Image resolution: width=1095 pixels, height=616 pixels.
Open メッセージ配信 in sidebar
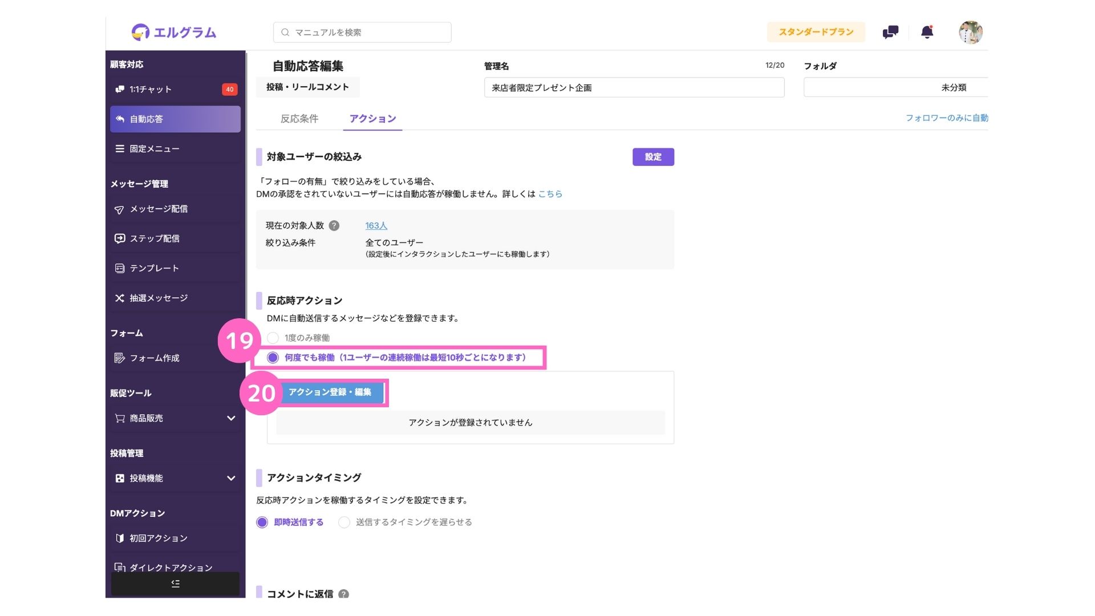point(175,209)
